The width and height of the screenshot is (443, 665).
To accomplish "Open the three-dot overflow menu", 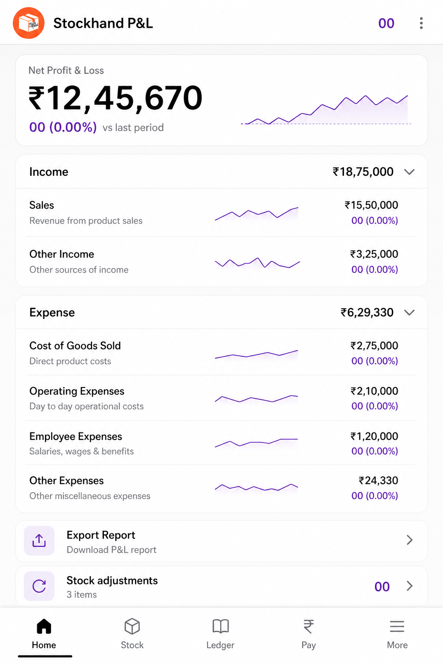I will click(x=421, y=23).
